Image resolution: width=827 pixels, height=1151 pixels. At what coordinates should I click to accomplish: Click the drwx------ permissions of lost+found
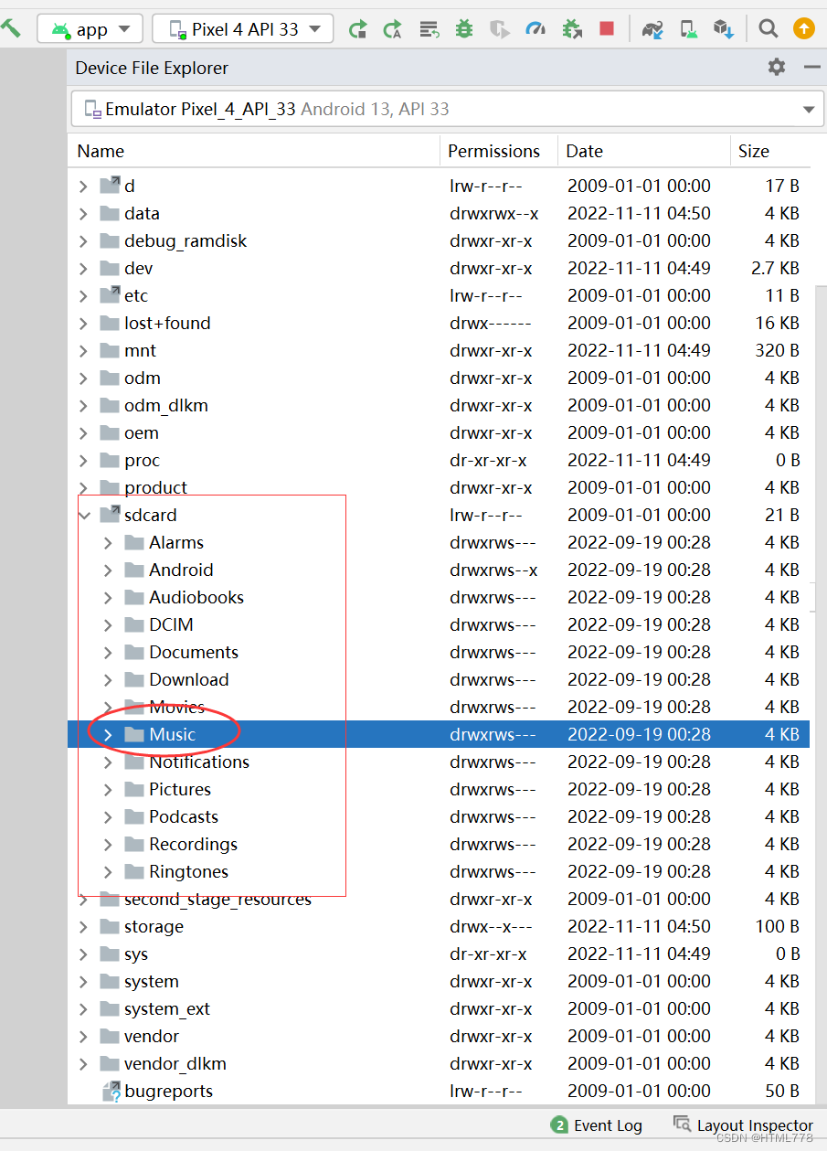pos(491,324)
